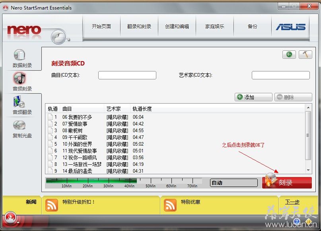Select track "11 现代爱情故事"
The width and height of the screenshot is (321, 231).
point(80,151)
